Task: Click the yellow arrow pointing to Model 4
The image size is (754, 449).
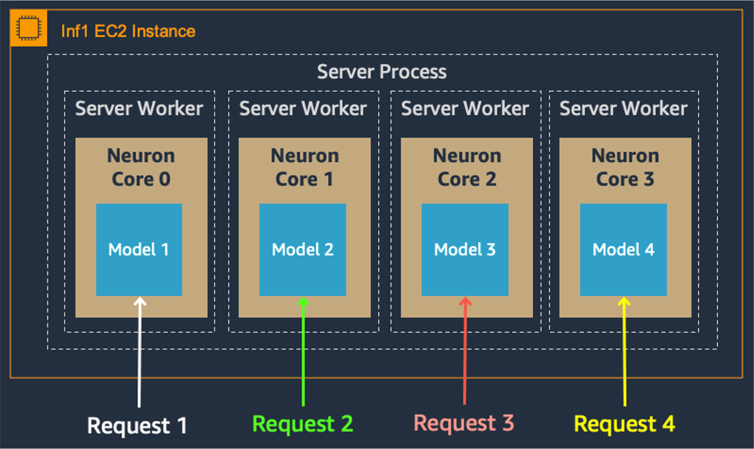Action: pos(624,354)
